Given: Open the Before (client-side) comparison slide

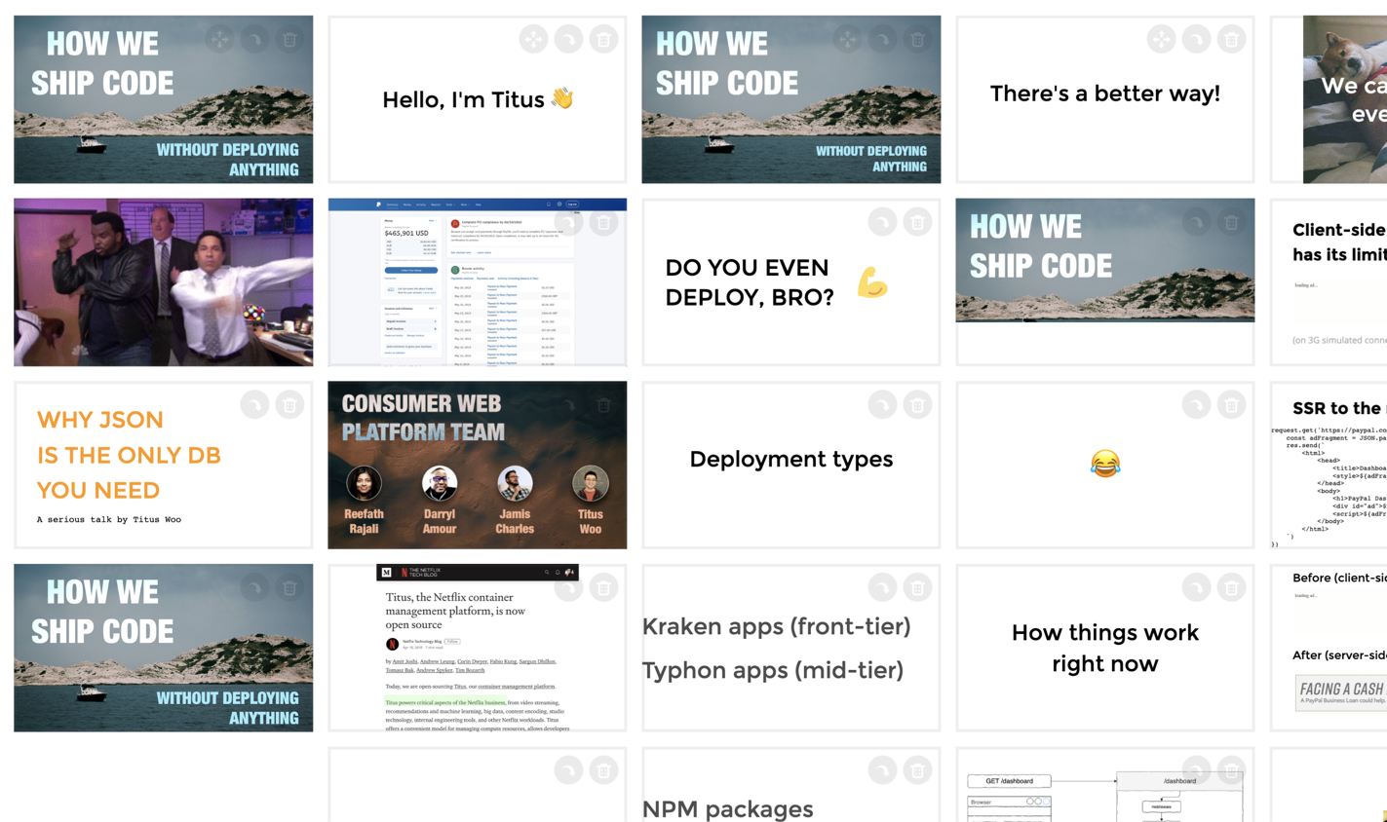Looking at the screenshot, I should 1329,648.
